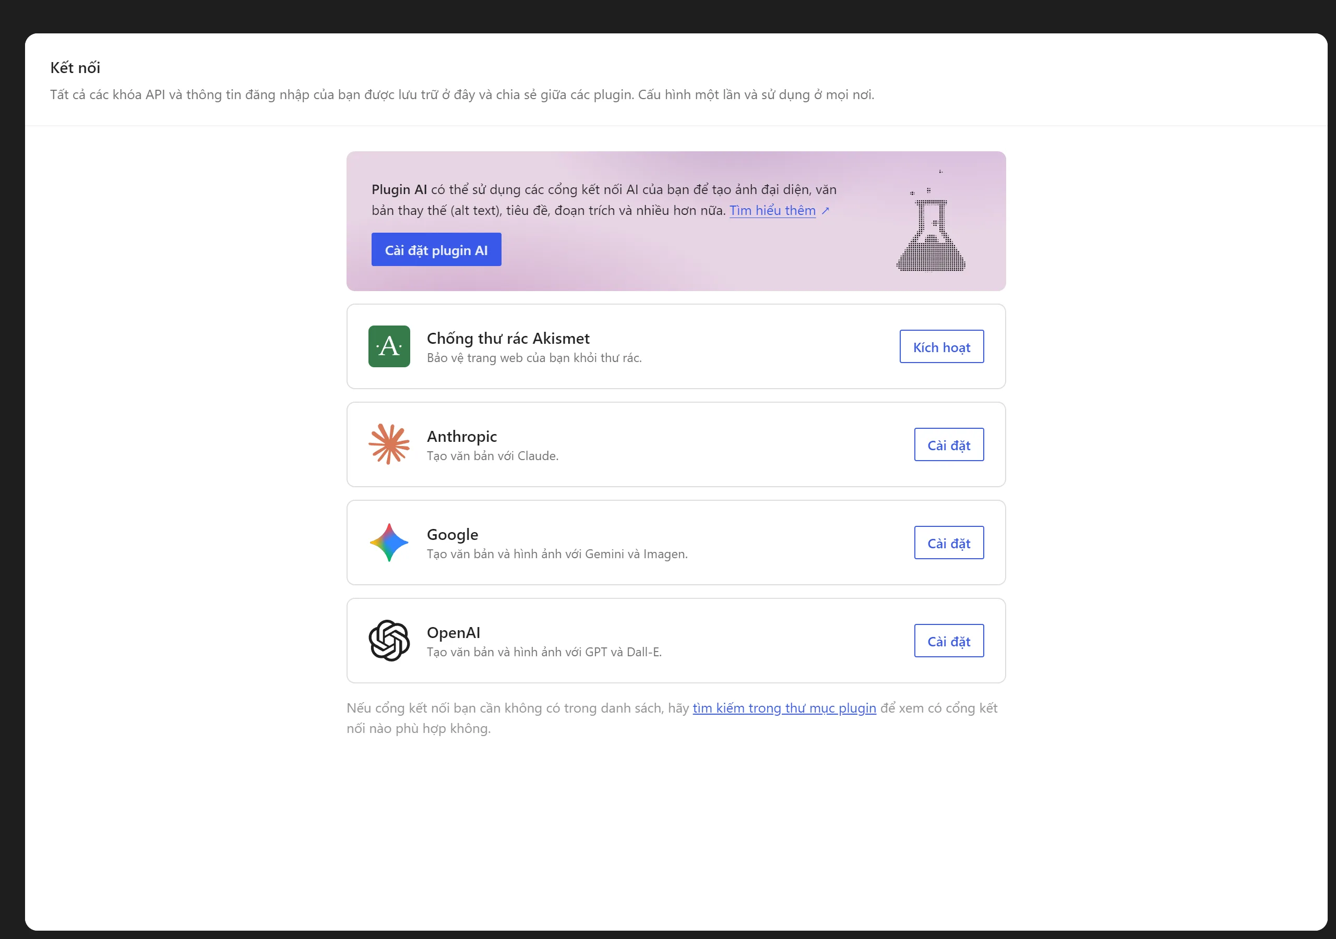
Task: Click the Anthropic starburst logo
Action: click(x=389, y=444)
